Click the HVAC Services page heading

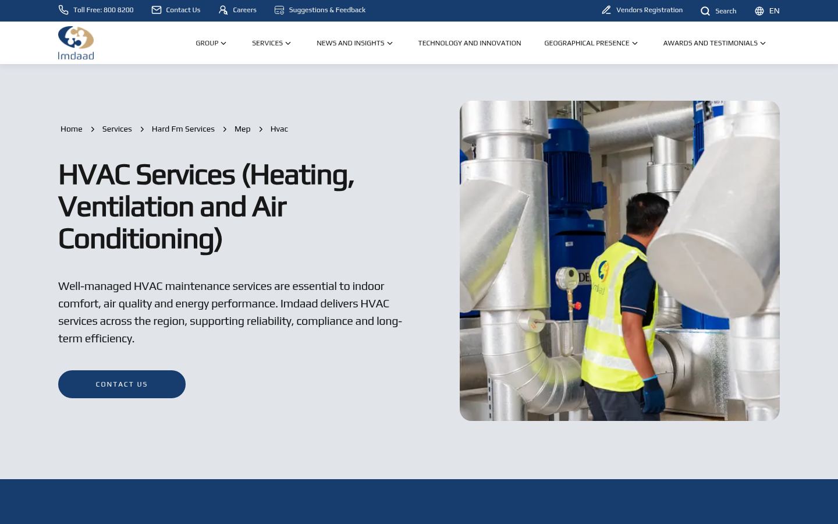tap(207, 207)
